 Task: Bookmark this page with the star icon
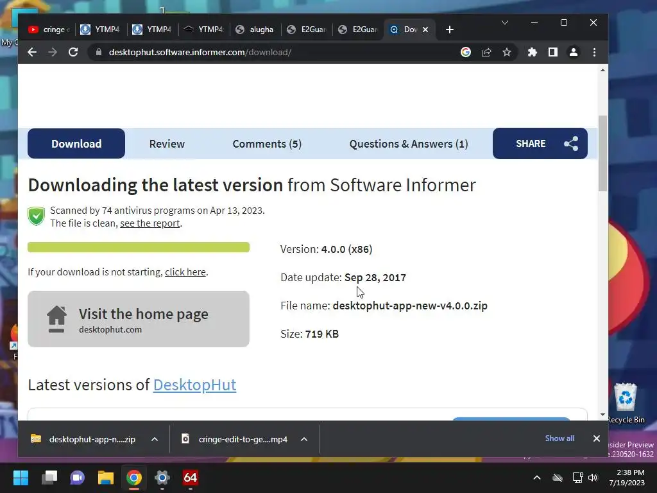(507, 53)
